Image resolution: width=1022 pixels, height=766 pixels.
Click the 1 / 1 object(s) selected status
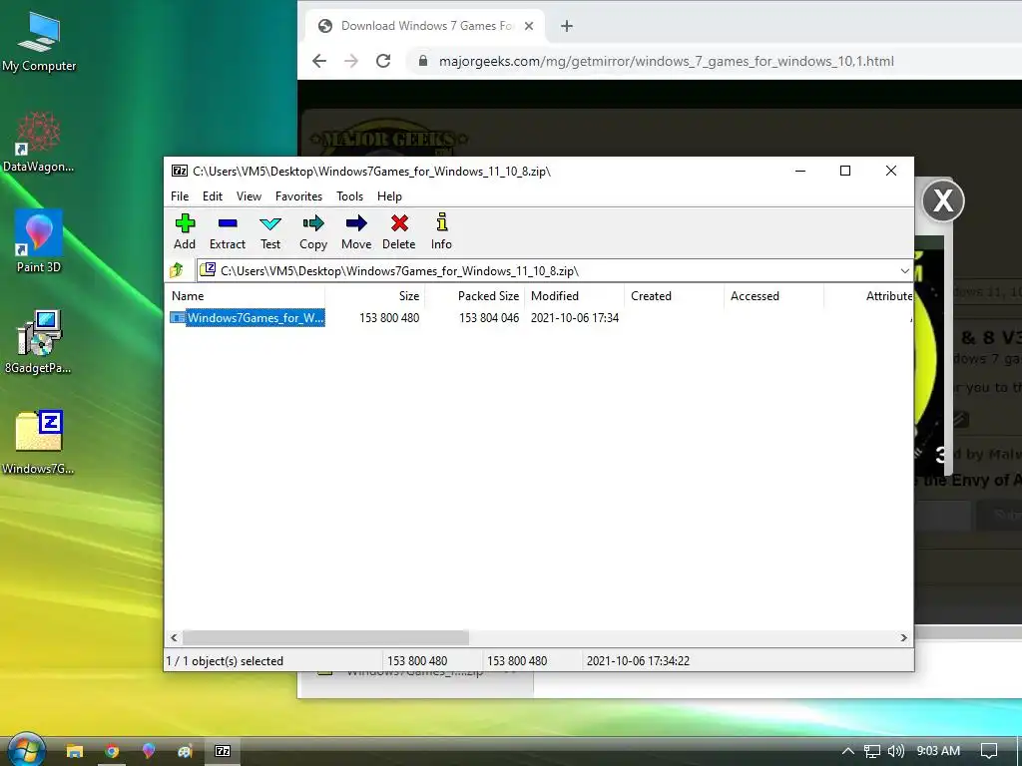[x=225, y=661]
